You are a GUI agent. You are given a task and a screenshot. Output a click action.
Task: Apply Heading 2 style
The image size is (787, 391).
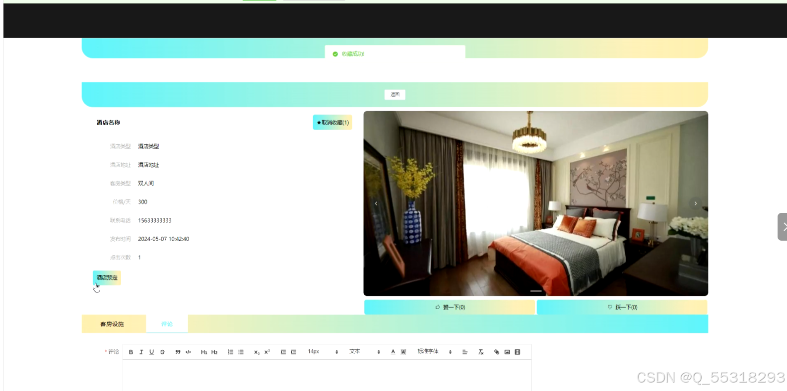point(214,352)
